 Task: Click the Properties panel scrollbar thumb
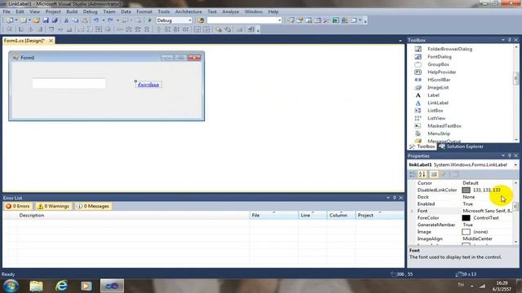coord(515,206)
